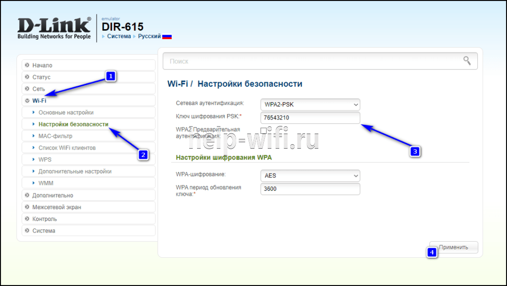
Task: Click the arrow icon beside Межсетевой экран
Action: coord(27,207)
